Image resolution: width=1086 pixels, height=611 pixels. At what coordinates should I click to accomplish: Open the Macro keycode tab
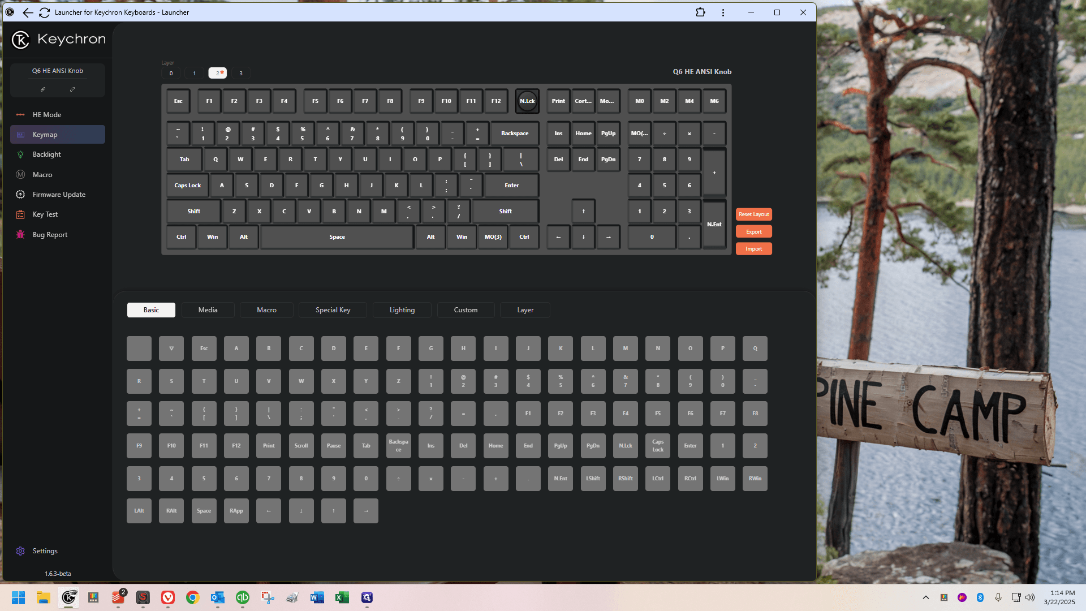266,310
